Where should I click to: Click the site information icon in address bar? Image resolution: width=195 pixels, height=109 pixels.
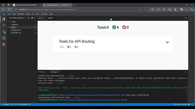click(16, 9)
